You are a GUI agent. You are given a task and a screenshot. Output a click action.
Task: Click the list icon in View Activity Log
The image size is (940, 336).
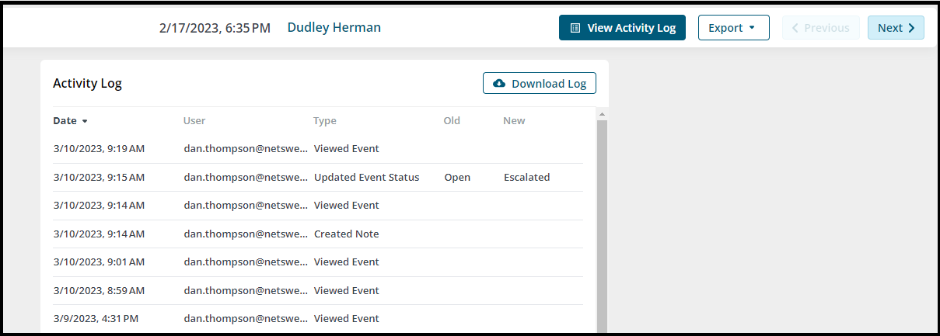tap(575, 28)
